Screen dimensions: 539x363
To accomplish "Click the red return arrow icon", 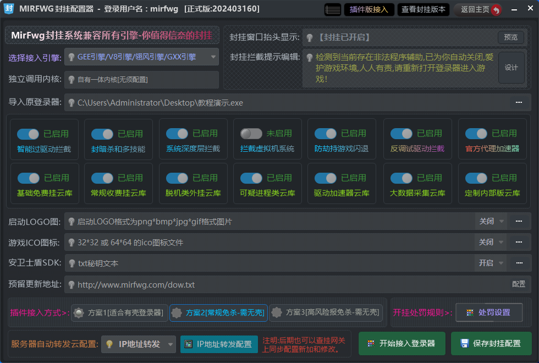I will [496, 10].
